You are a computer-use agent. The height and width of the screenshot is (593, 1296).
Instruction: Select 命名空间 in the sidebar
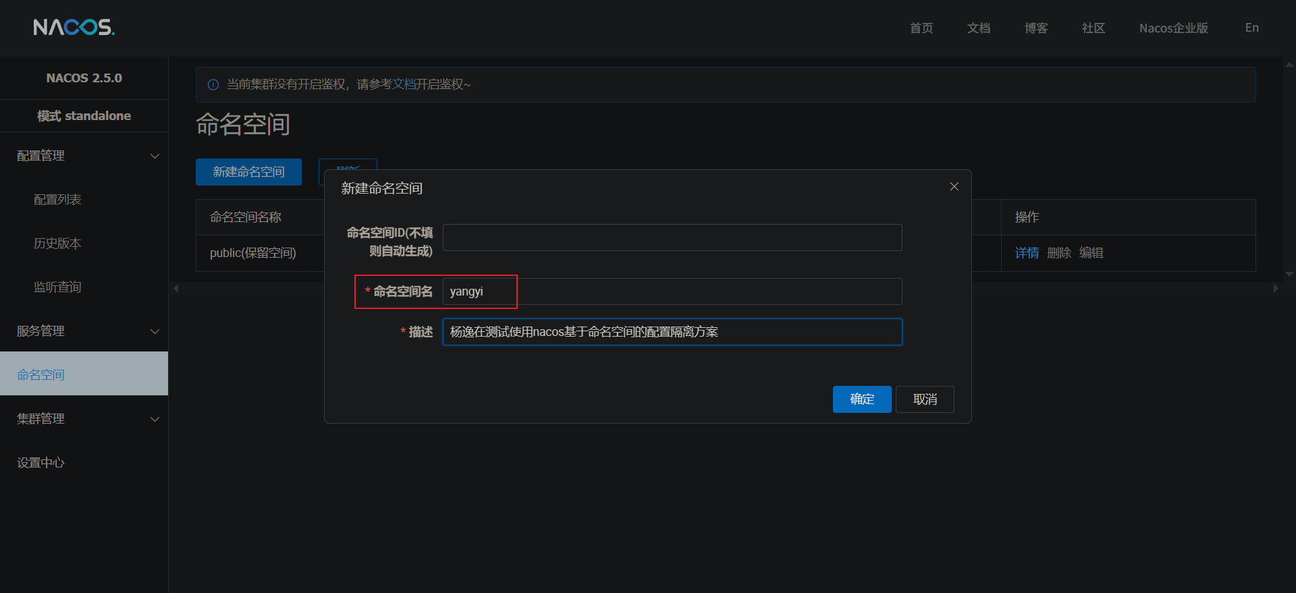click(x=41, y=375)
